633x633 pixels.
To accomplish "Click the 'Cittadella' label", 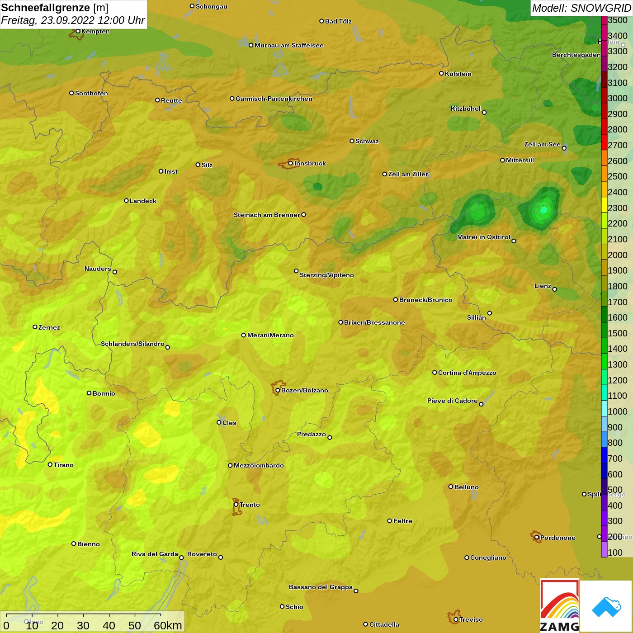I will click(x=384, y=624).
